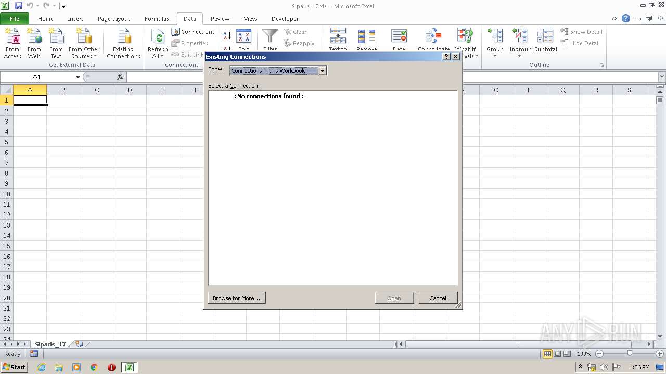Click Undo icon in quick access toolbar

click(30, 6)
